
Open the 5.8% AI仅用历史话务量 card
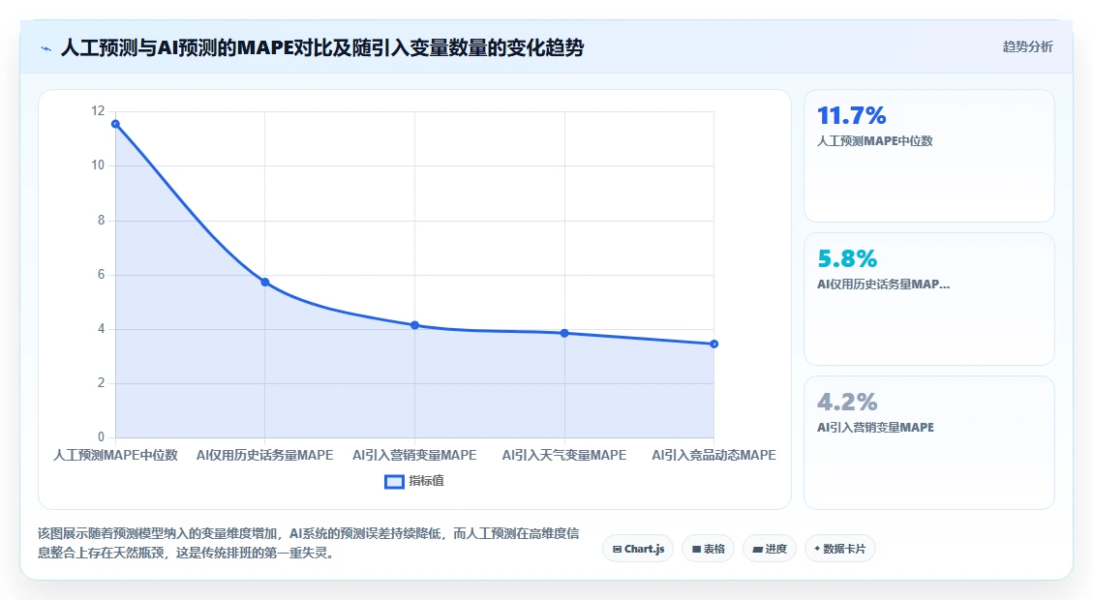click(x=929, y=299)
